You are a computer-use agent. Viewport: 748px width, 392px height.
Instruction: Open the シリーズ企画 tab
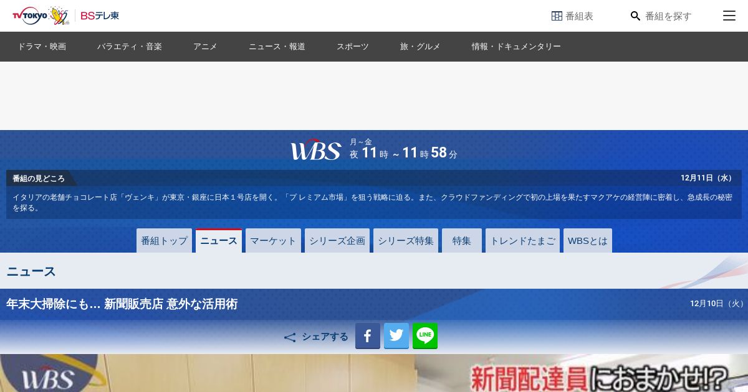pos(337,241)
